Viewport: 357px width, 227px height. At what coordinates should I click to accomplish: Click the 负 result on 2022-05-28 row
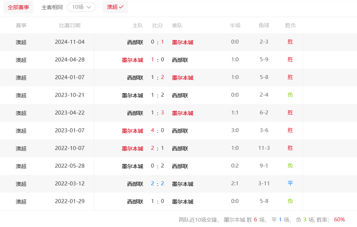pyautogui.click(x=290, y=166)
